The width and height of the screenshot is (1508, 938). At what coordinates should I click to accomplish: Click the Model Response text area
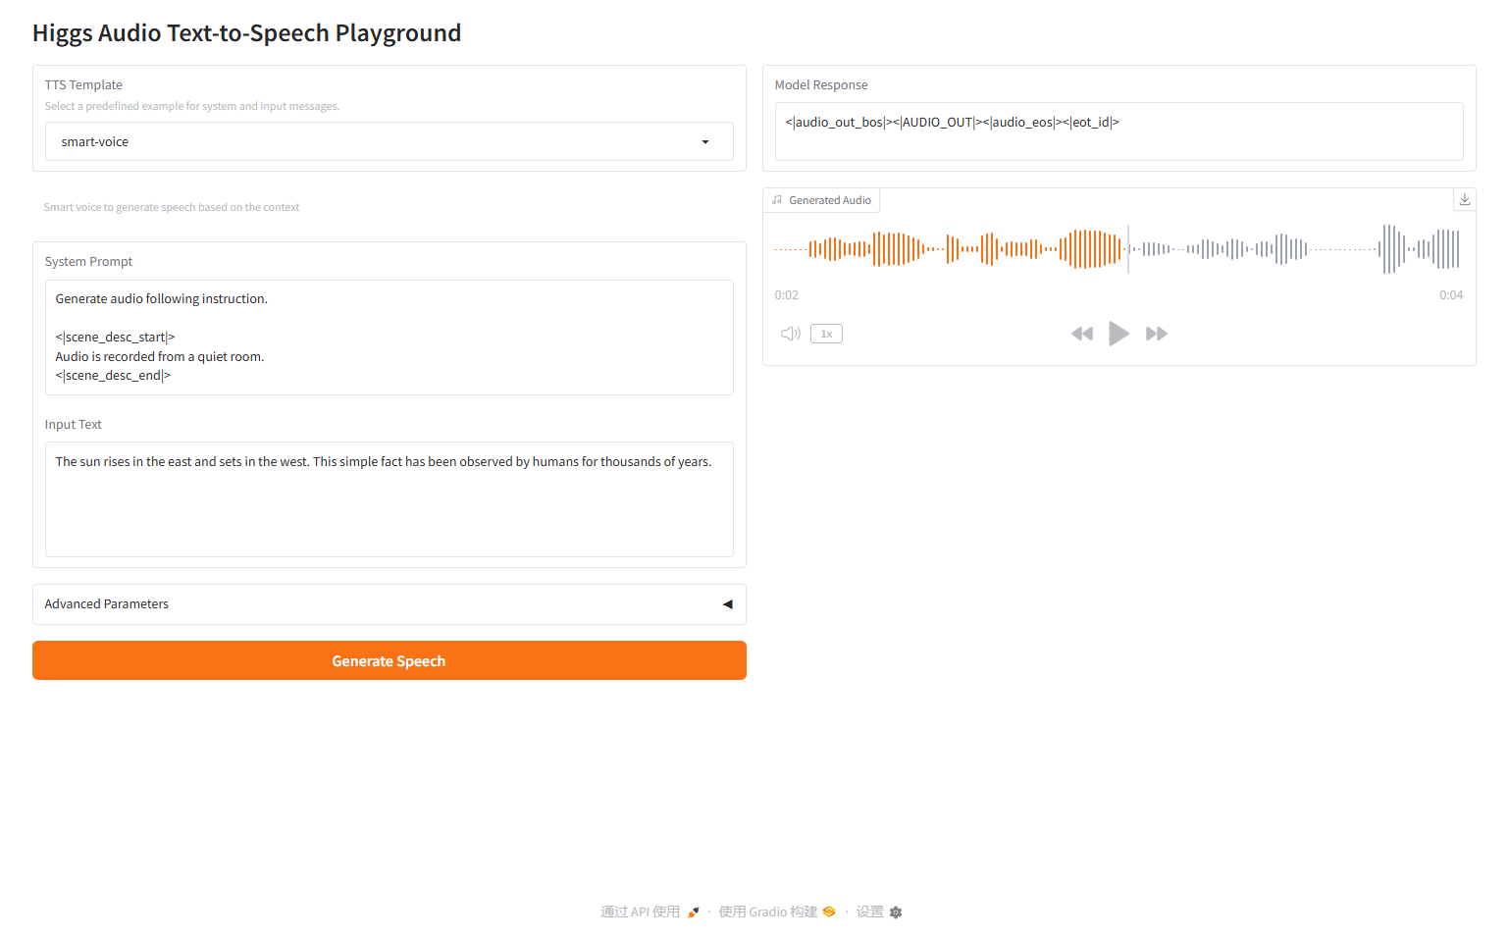click(1118, 131)
